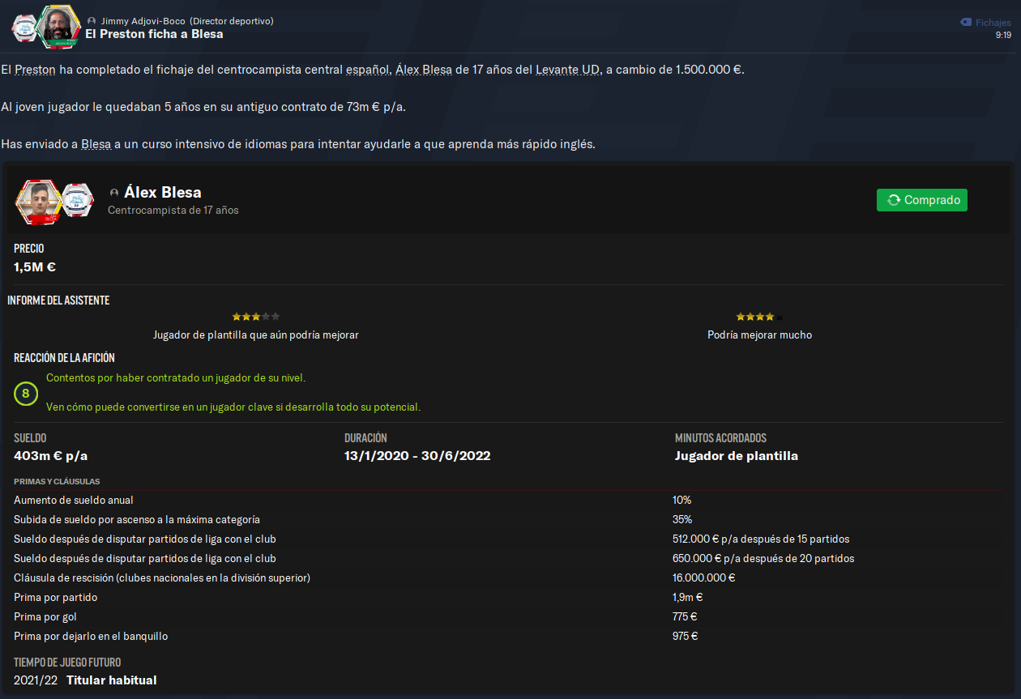Click the Fichajes tag icon
Screen dimensions: 1021x699
(965, 23)
